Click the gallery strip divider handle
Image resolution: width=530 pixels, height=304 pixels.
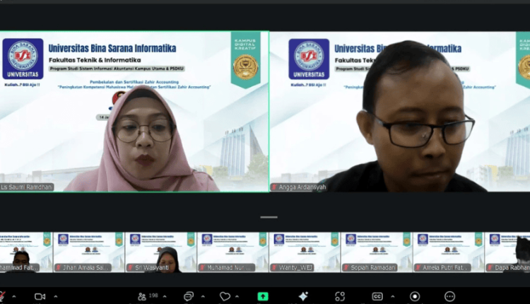269,217
